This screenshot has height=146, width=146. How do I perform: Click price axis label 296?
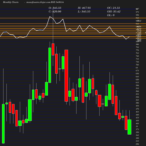137,144
